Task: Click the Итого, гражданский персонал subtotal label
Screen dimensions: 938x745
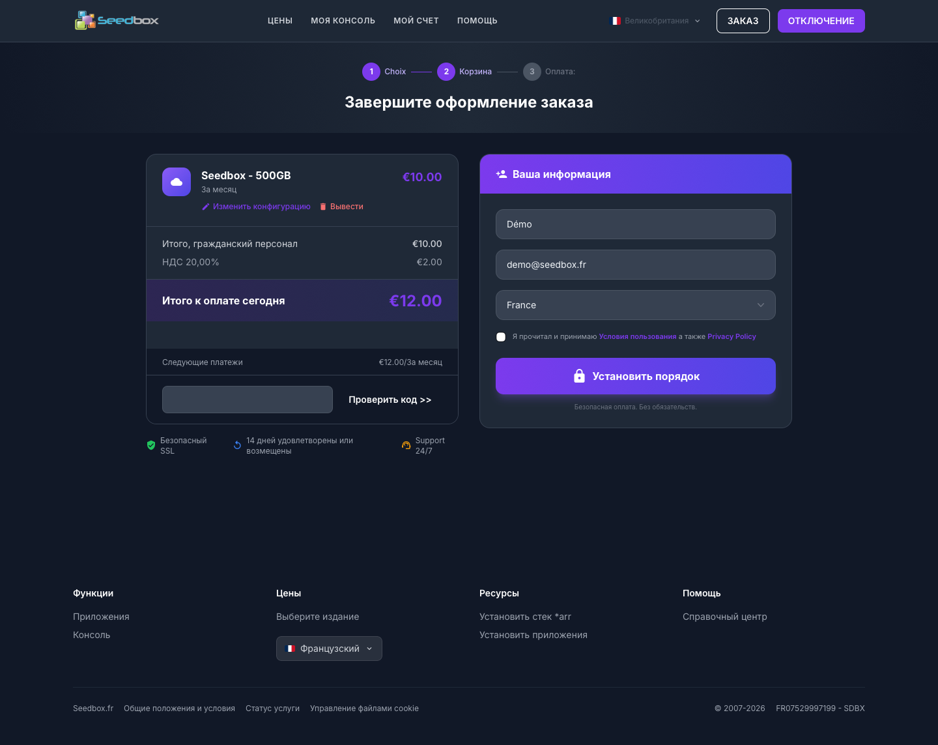Action: 230,244
